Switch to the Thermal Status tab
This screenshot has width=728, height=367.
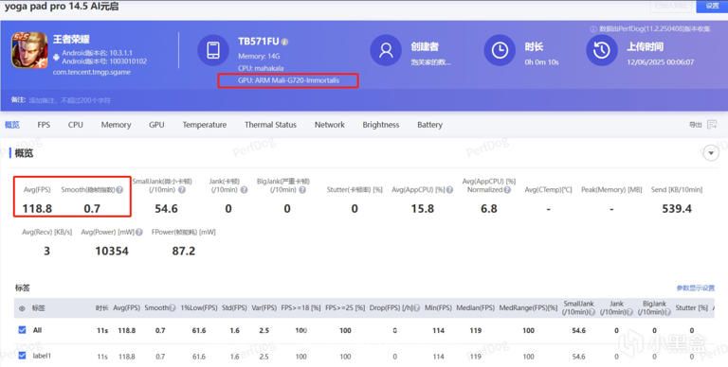(x=270, y=125)
